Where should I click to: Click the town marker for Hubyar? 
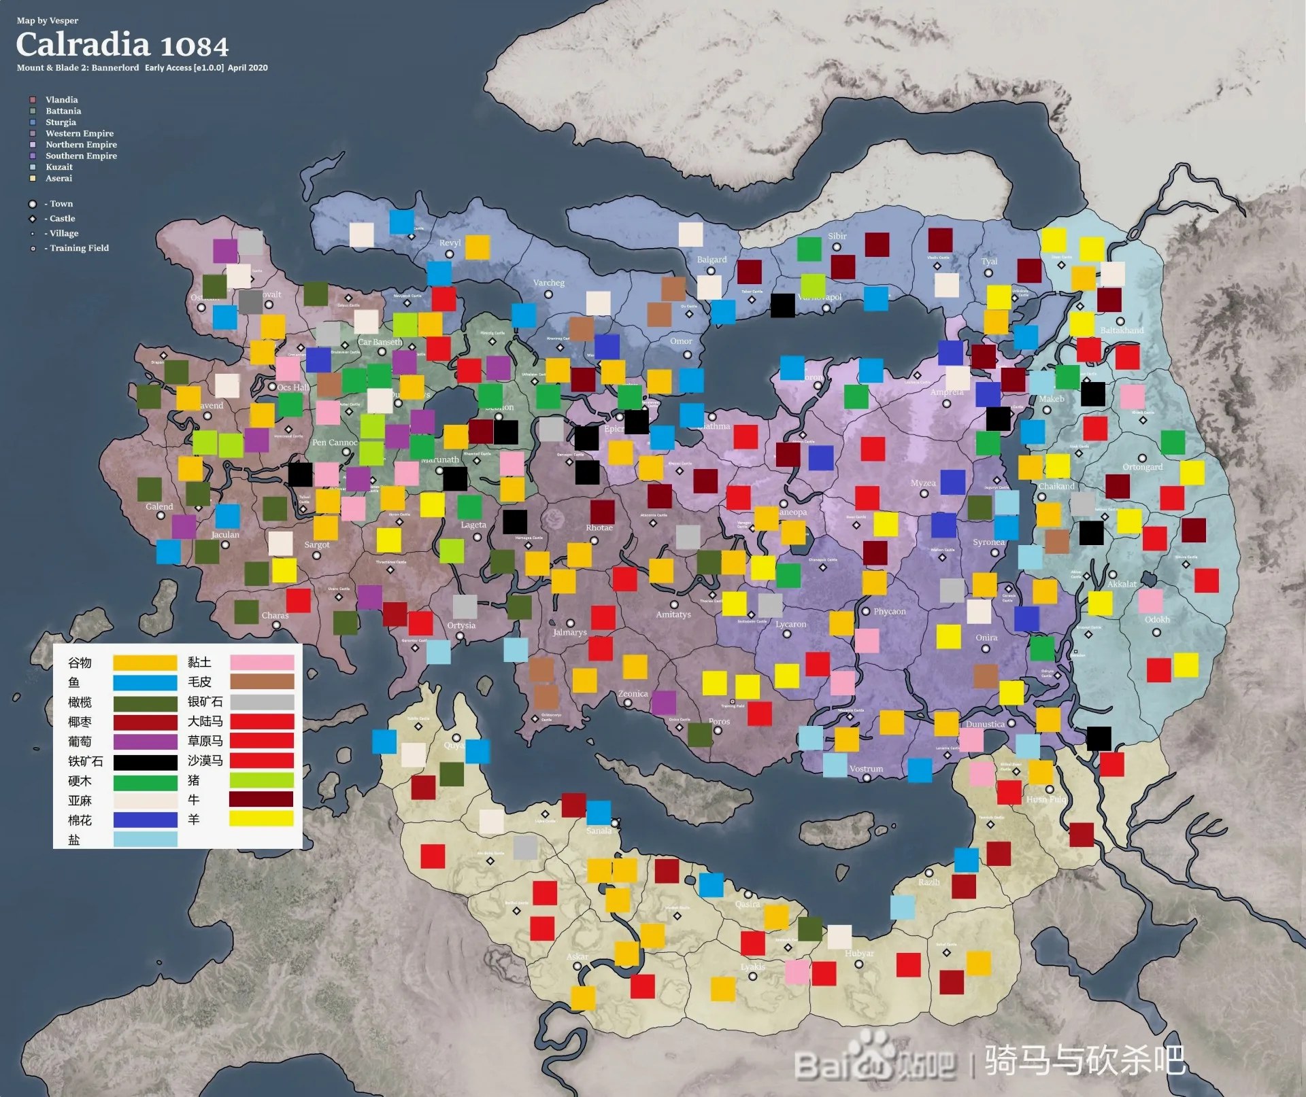pos(858,964)
